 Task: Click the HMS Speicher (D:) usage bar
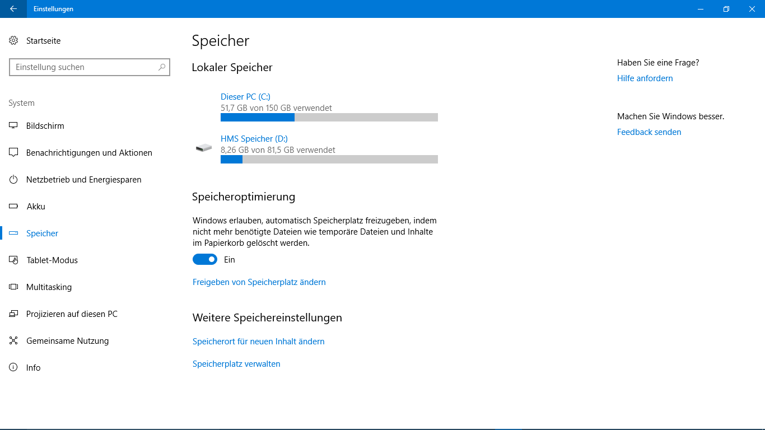[x=329, y=160]
